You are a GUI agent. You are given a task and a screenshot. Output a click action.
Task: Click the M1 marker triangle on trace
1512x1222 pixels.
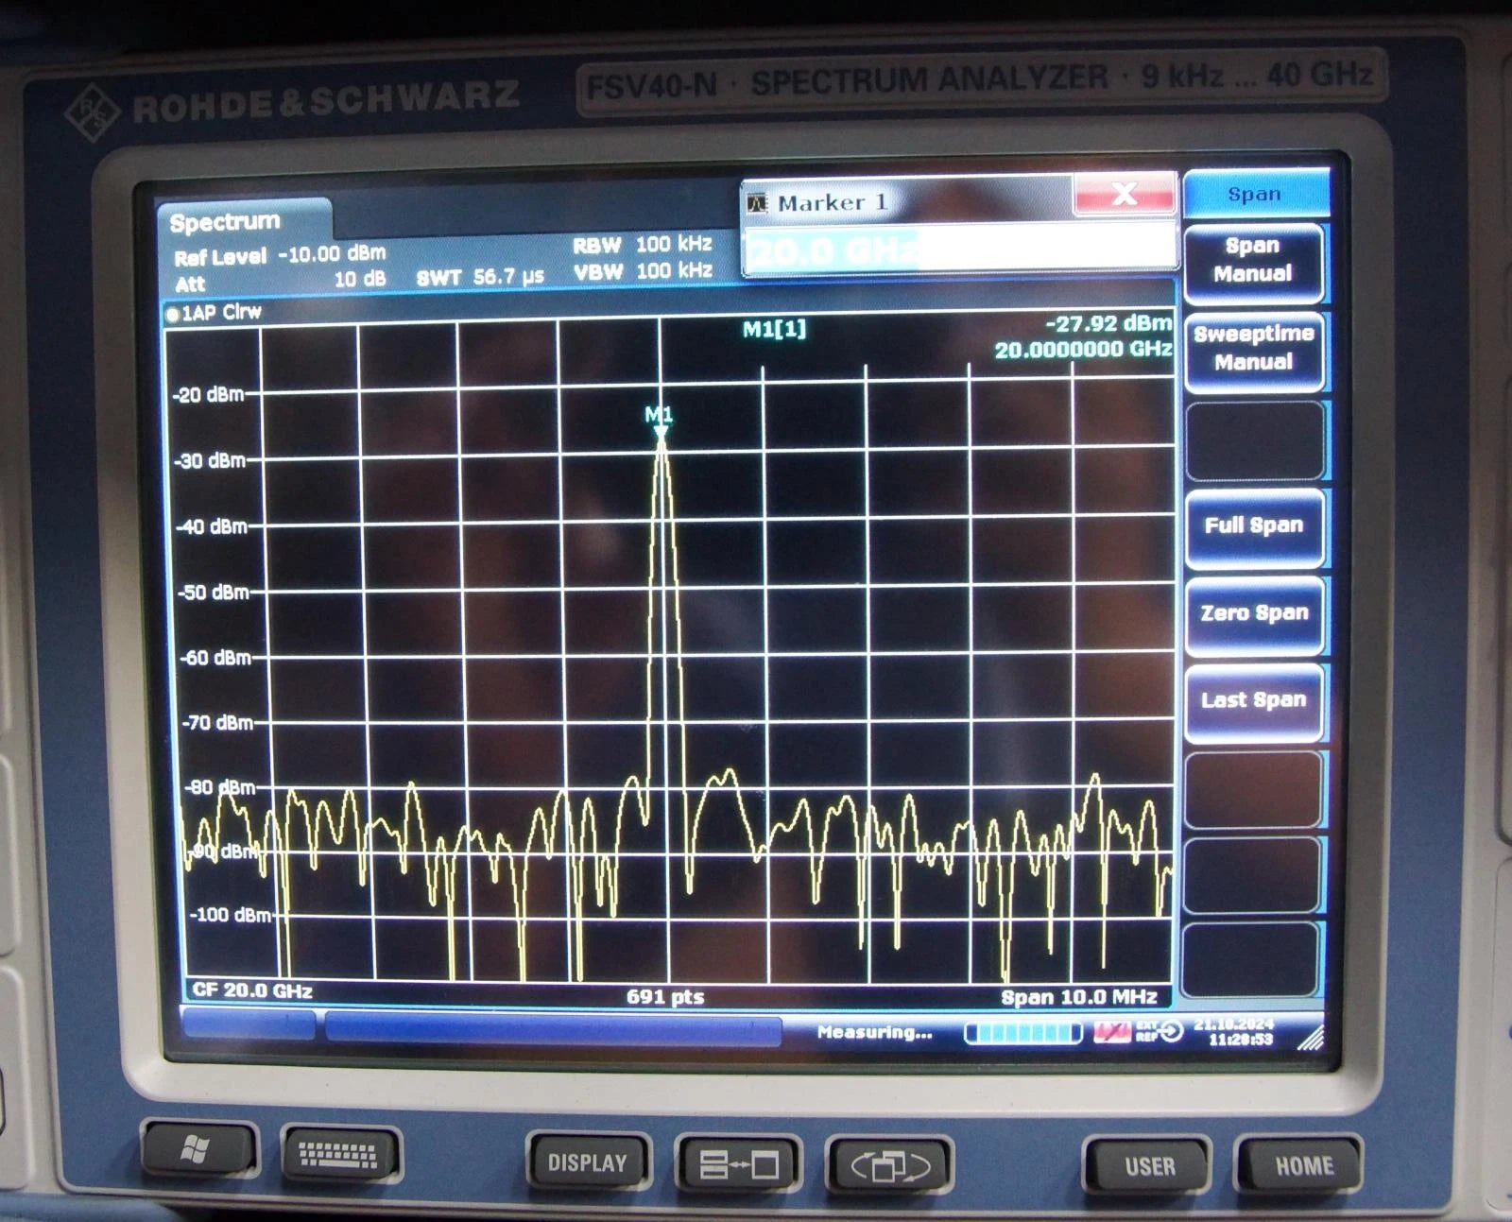661,432
